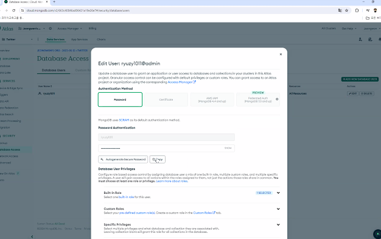Image resolution: width=381 pixels, height=239 pixels.
Task: Copy the password with Copy button
Action: [x=158, y=159]
